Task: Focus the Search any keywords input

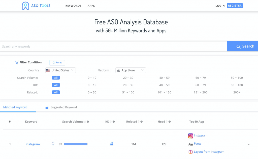Action: (x=113, y=47)
